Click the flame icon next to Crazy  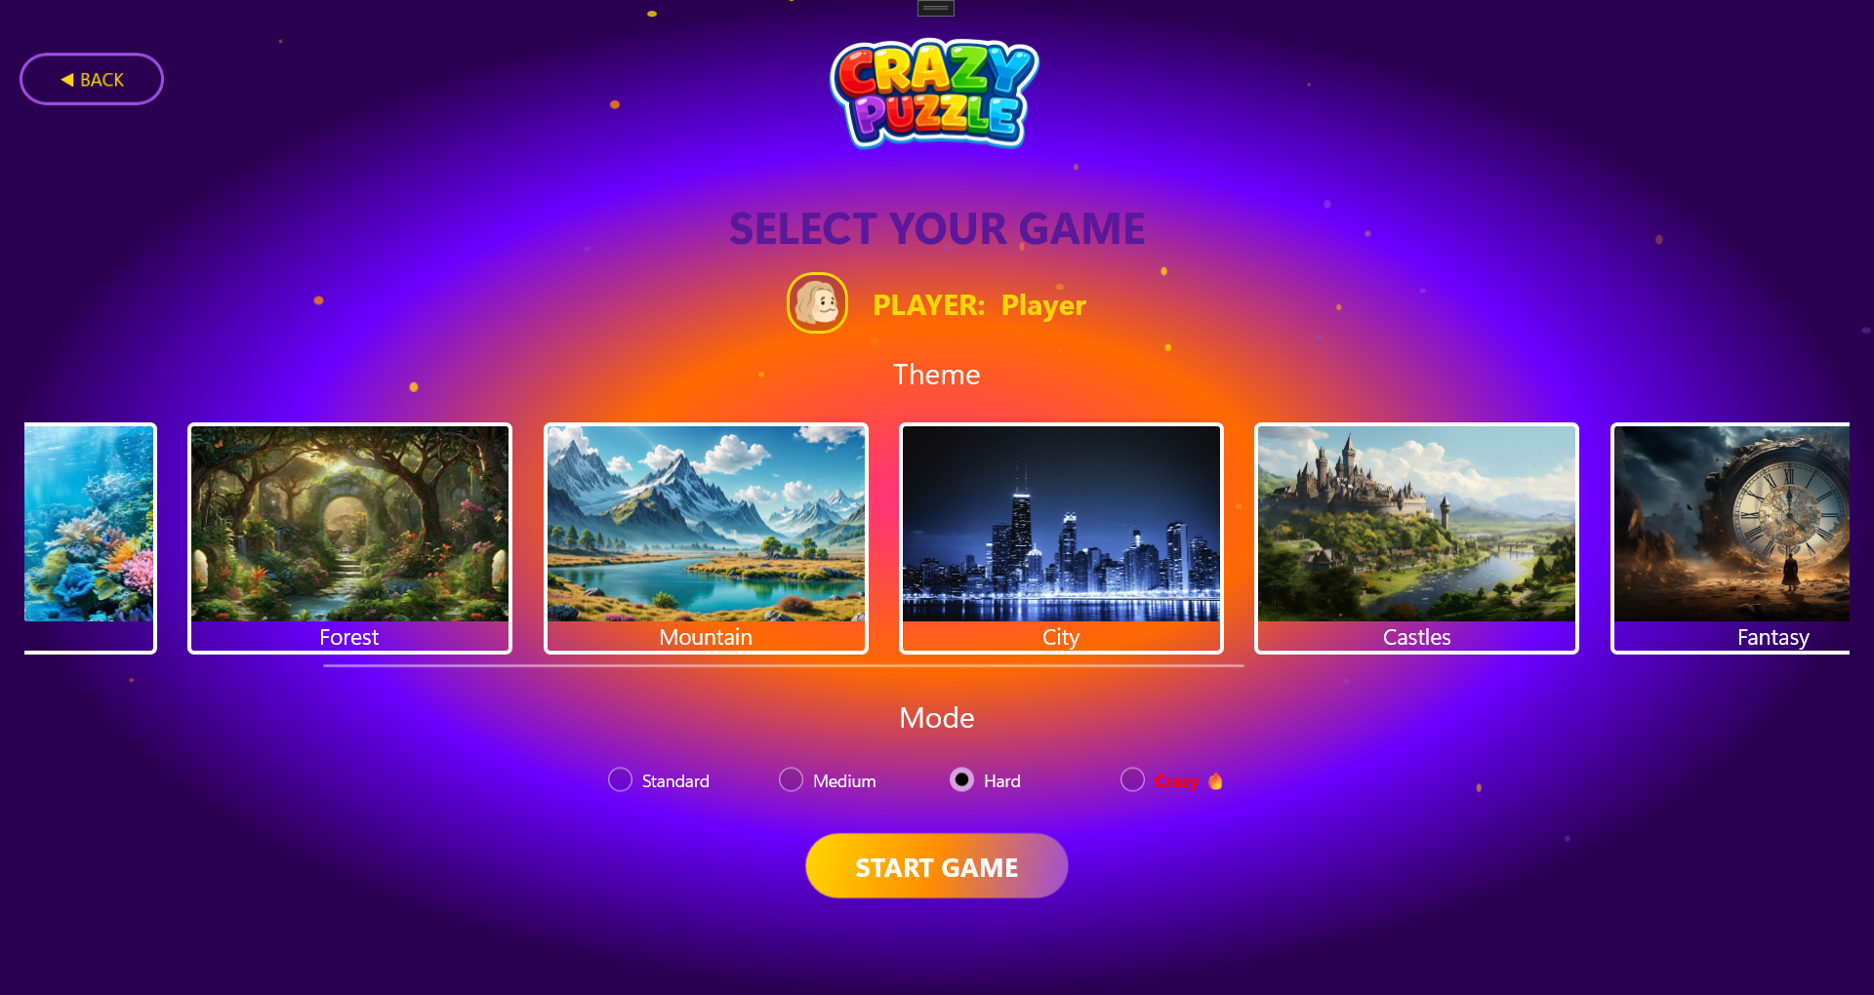pyautogui.click(x=1215, y=781)
